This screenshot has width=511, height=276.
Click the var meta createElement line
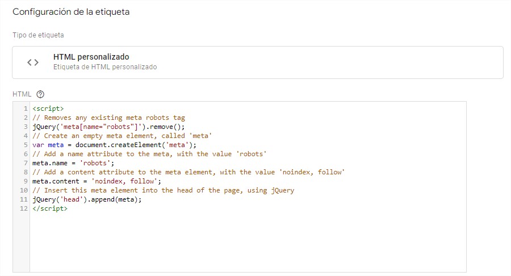[114, 145]
